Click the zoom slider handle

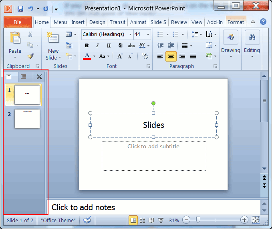coord(198,220)
